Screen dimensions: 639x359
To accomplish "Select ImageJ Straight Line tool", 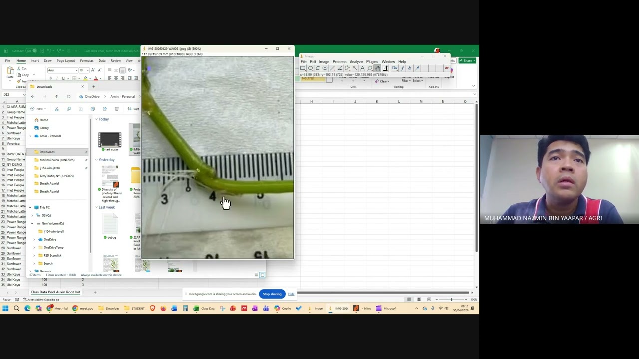I will [332, 68].
